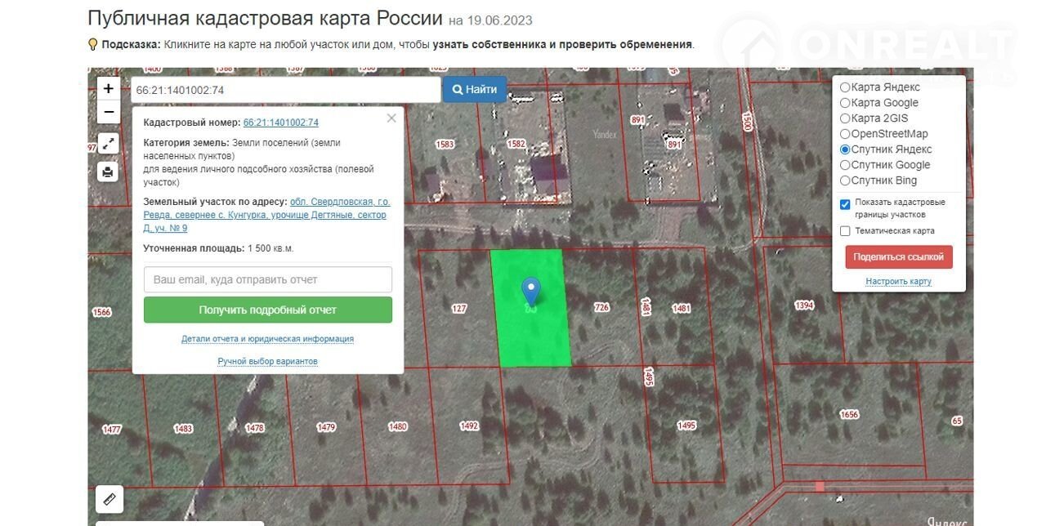This screenshot has height=526, width=1046.
Task: Toggle fullscreen map view
Action: 109,144
